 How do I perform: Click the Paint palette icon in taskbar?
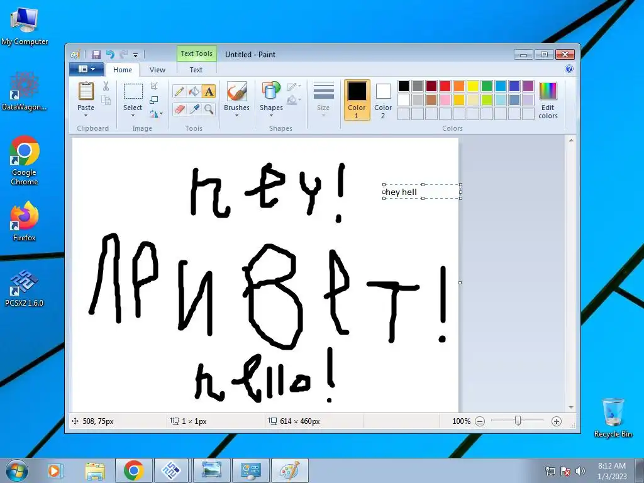coord(289,470)
